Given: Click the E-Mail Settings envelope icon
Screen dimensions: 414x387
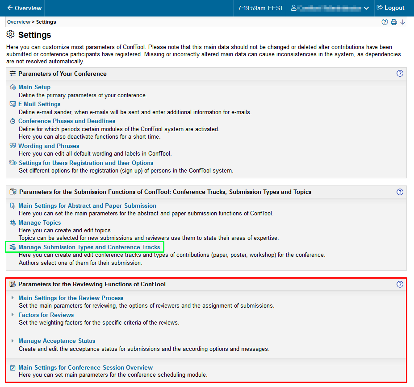Looking at the screenshot, I should 13,104.
